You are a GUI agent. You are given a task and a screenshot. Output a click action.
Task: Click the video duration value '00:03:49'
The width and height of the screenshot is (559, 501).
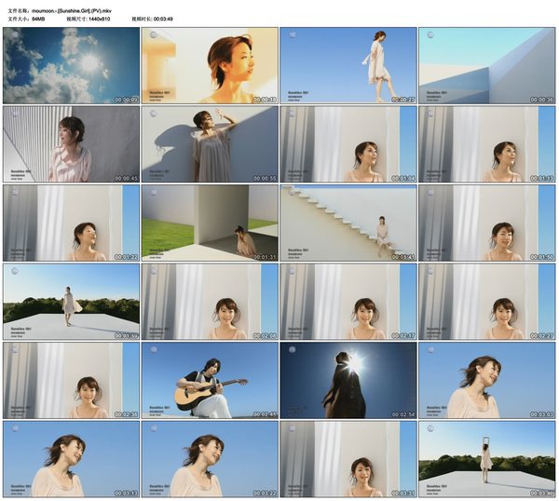point(163,19)
